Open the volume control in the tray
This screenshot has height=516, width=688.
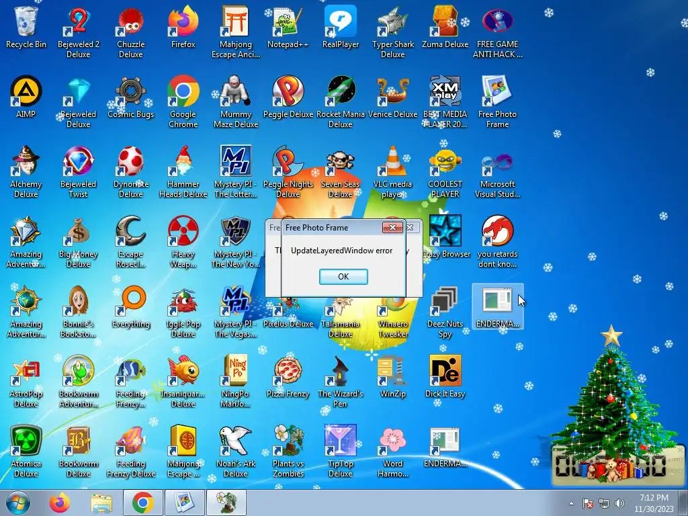click(x=619, y=504)
